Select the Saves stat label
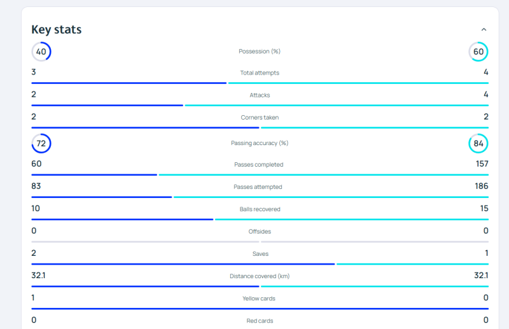This screenshot has width=509, height=329. (260, 254)
